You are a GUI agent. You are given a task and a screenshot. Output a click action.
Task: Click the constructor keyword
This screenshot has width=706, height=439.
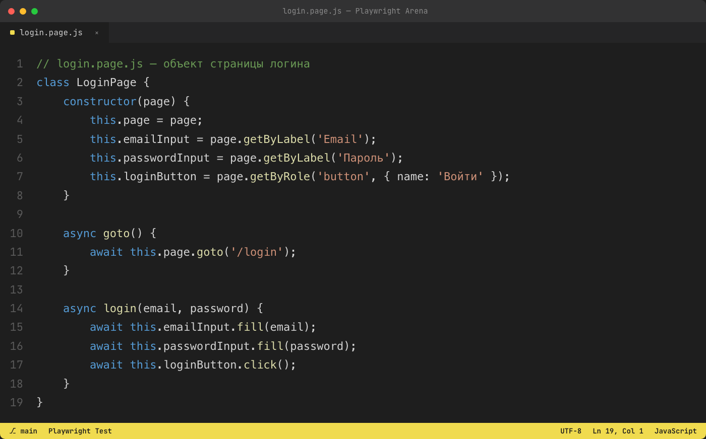pyautogui.click(x=100, y=101)
